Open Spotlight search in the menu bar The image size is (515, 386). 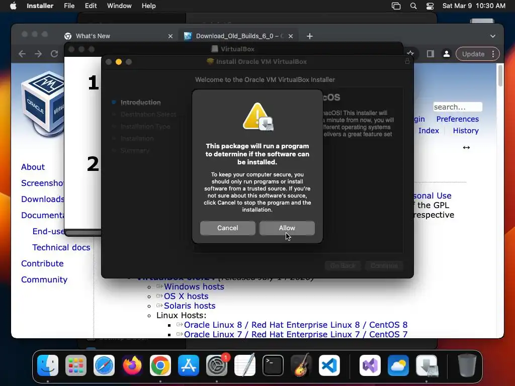(413, 6)
